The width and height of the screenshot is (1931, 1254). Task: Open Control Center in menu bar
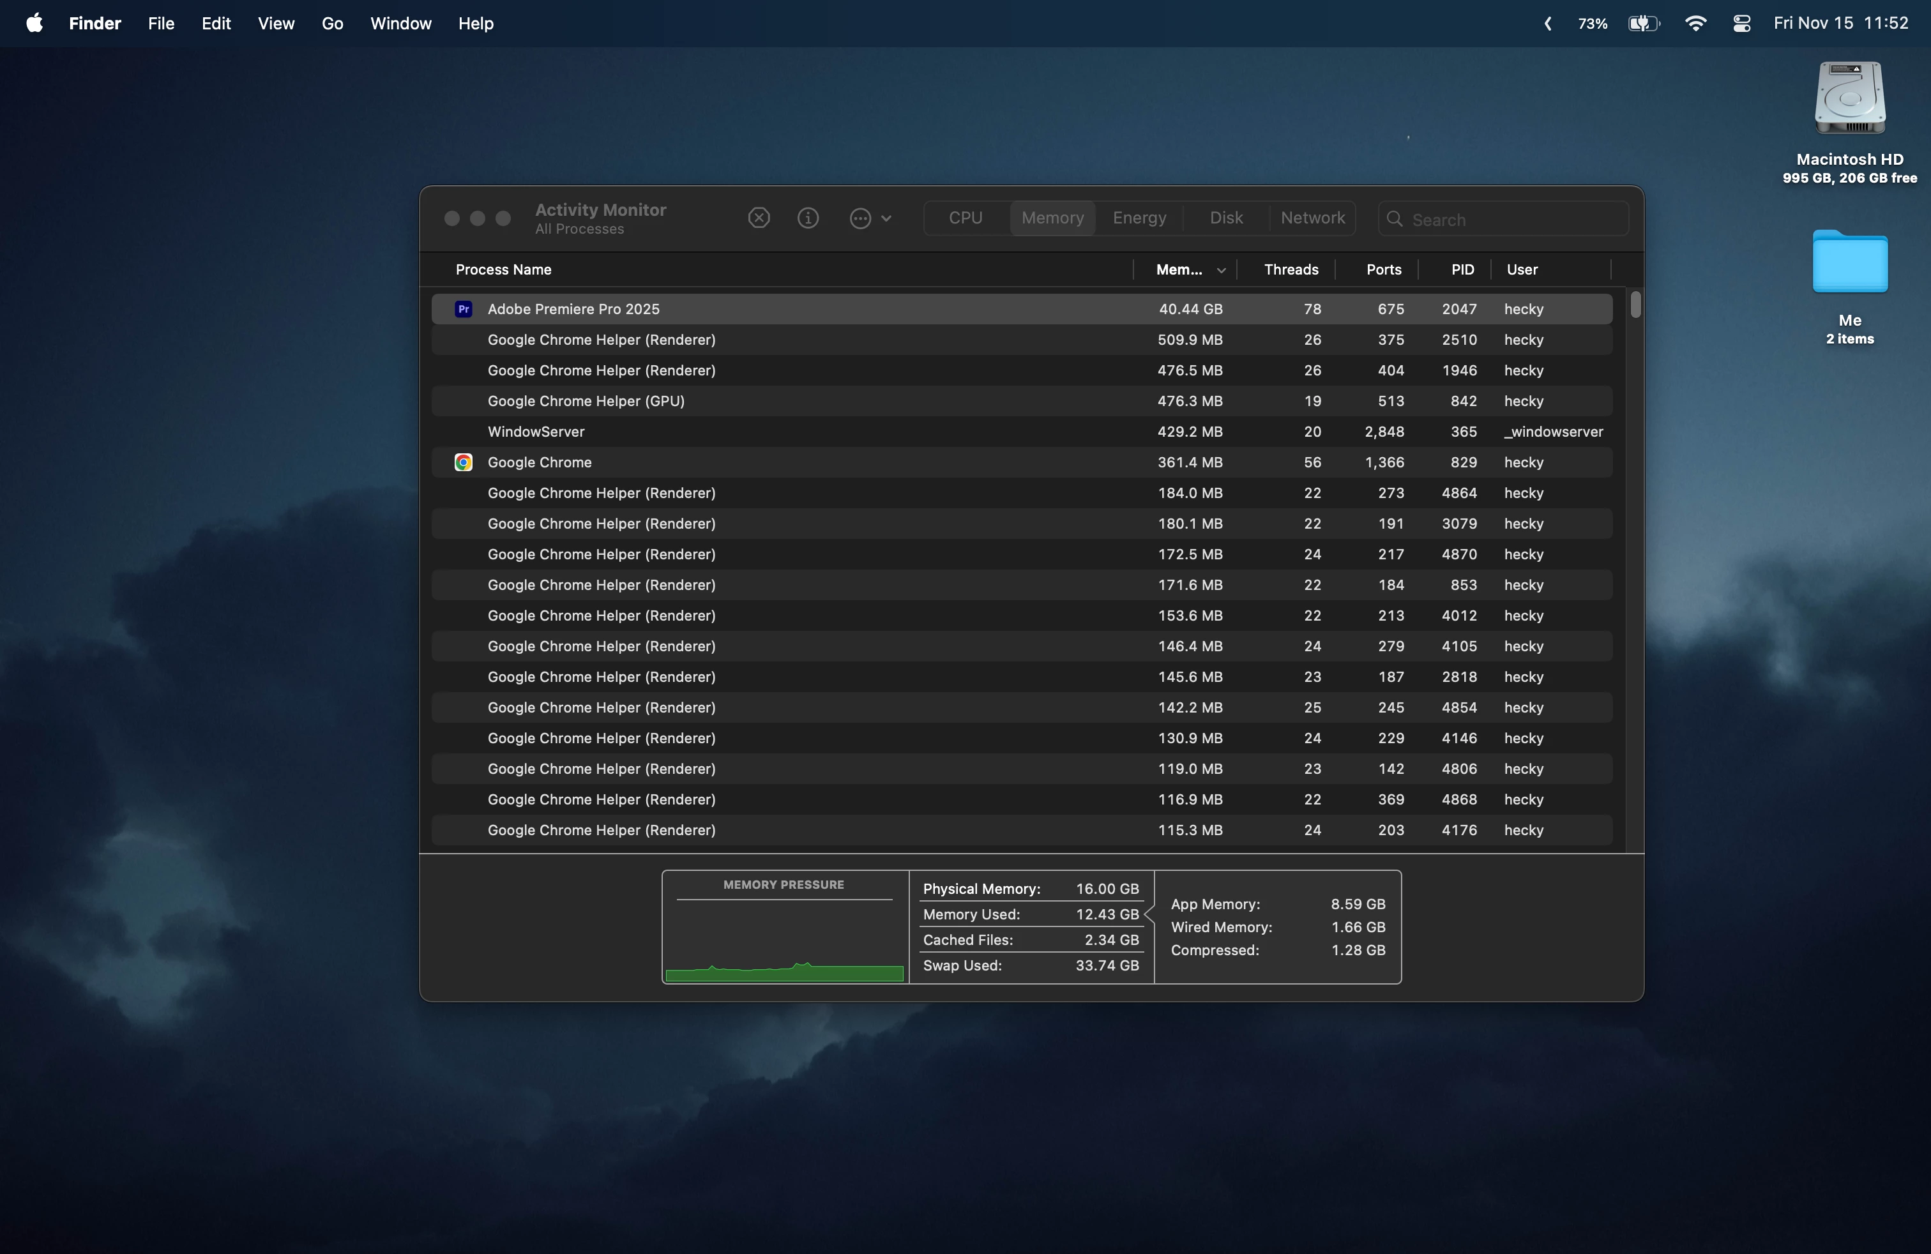tap(1741, 24)
